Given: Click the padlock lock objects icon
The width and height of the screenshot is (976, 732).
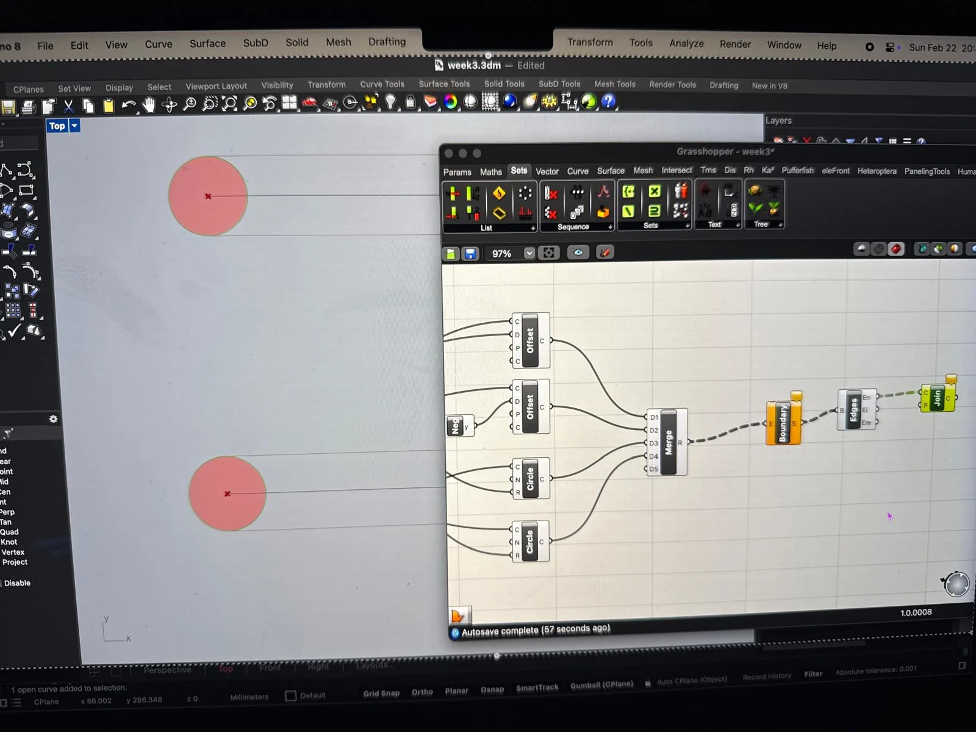Looking at the screenshot, I should [411, 102].
